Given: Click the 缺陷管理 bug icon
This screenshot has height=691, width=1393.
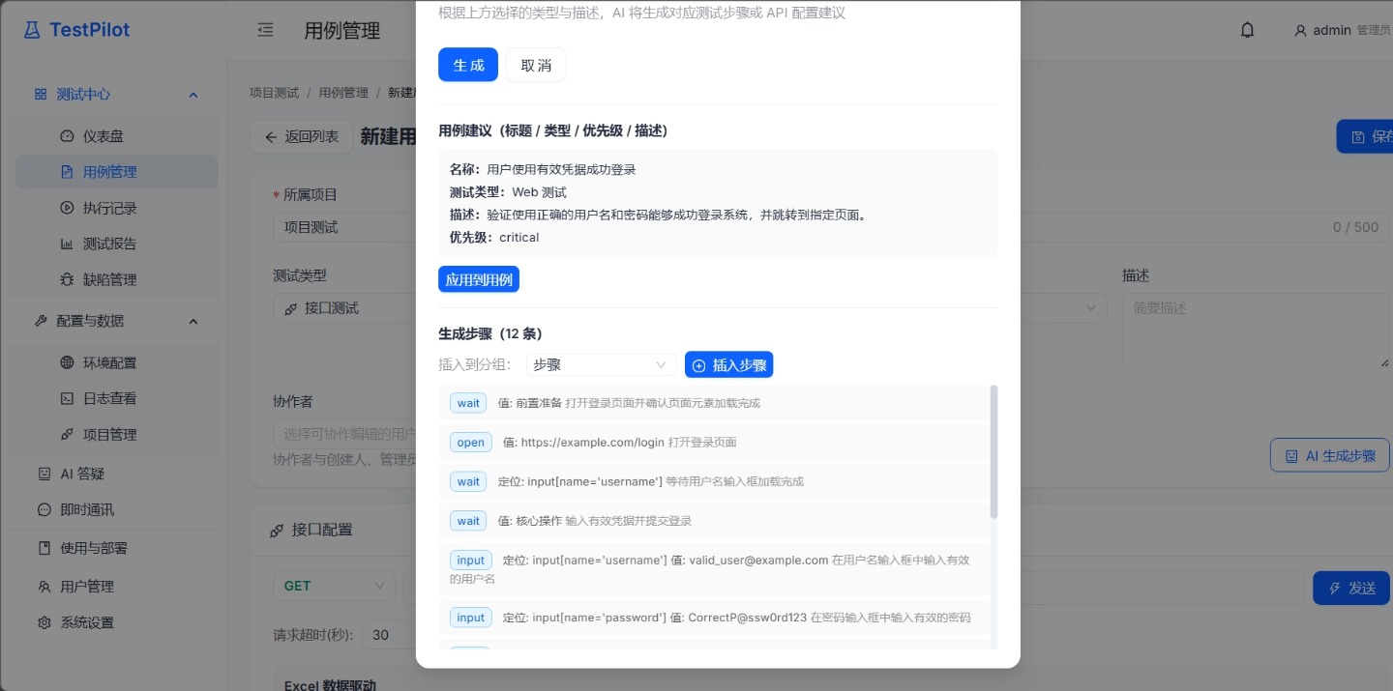Looking at the screenshot, I should point(67,279).
